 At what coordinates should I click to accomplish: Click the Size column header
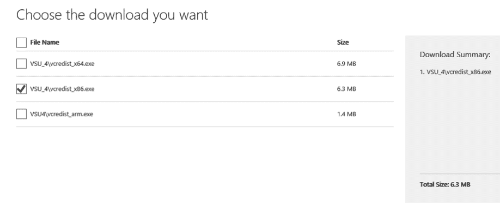click(343, 42)
